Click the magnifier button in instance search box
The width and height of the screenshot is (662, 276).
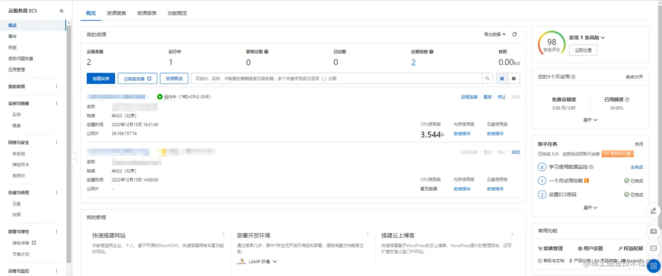(487, 79)
